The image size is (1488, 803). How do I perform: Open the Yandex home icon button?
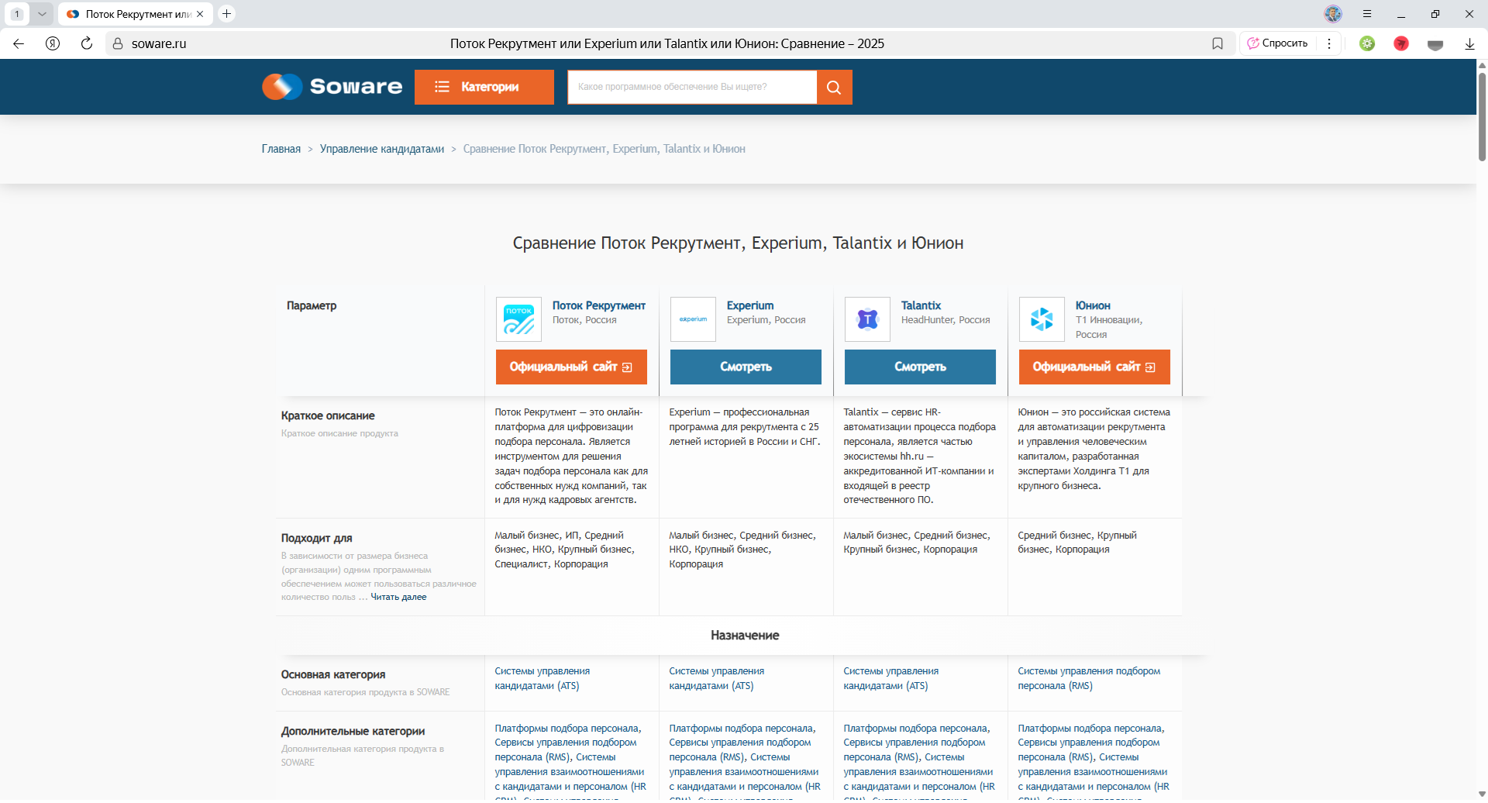click(x=53, y=43)
